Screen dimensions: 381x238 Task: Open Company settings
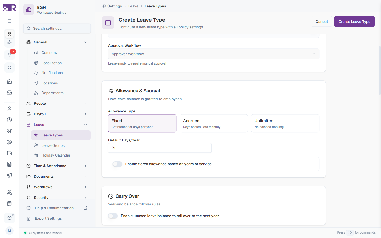click(x=61, y=53)
